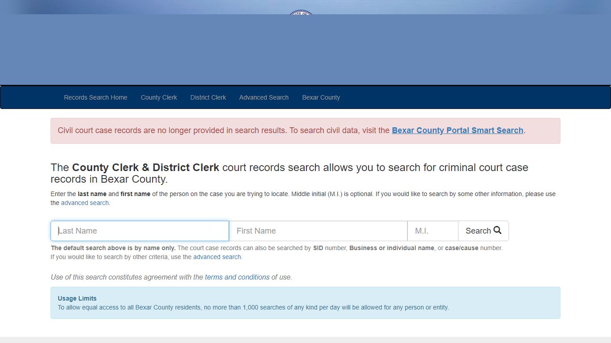
Task: Click the partially visible county seal logo
Action: (301, 12)
